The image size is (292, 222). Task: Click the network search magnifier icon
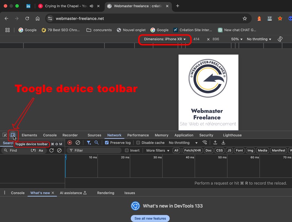(96, 142)
